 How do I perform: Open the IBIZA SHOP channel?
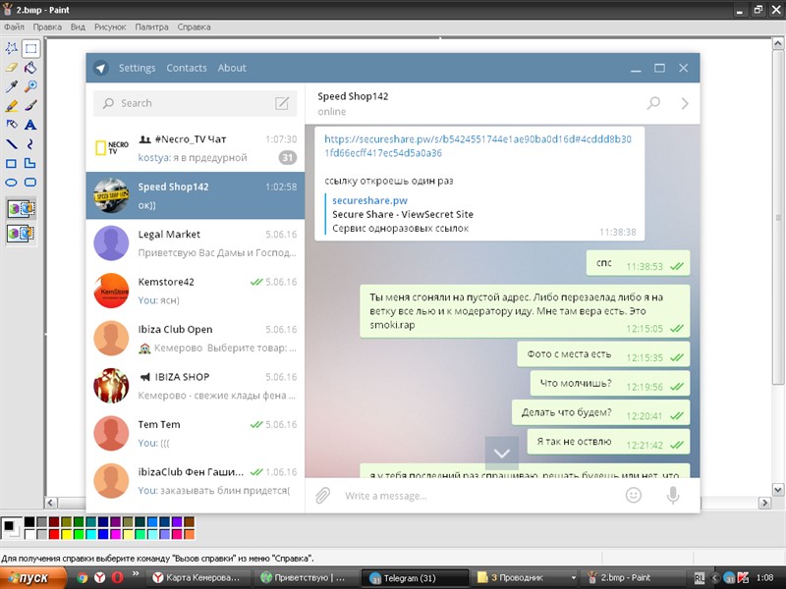point(196,386)
